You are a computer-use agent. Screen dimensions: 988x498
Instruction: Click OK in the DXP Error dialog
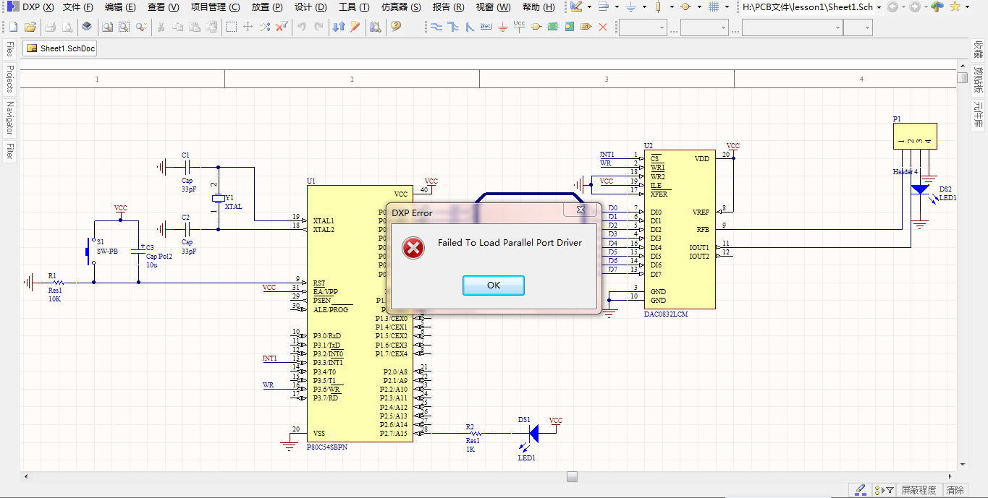pyautogui.click(x=493, y=286)
